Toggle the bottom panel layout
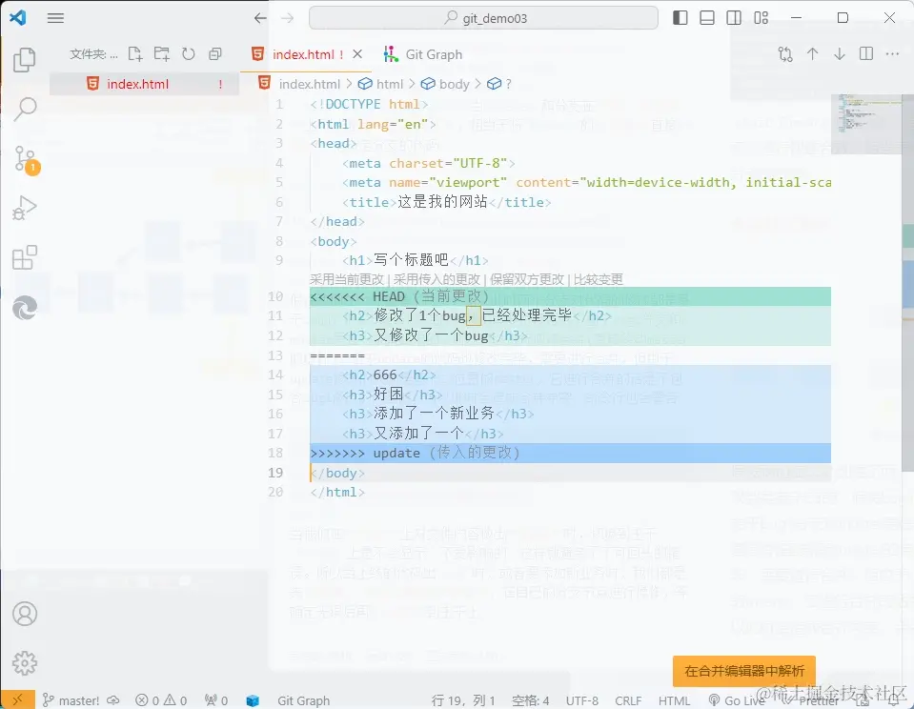Screen dimensions: 914x709 (x=707, y=18)
